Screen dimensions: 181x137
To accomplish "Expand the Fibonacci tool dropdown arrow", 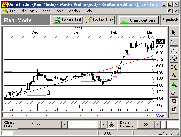I will coord(176,70).
